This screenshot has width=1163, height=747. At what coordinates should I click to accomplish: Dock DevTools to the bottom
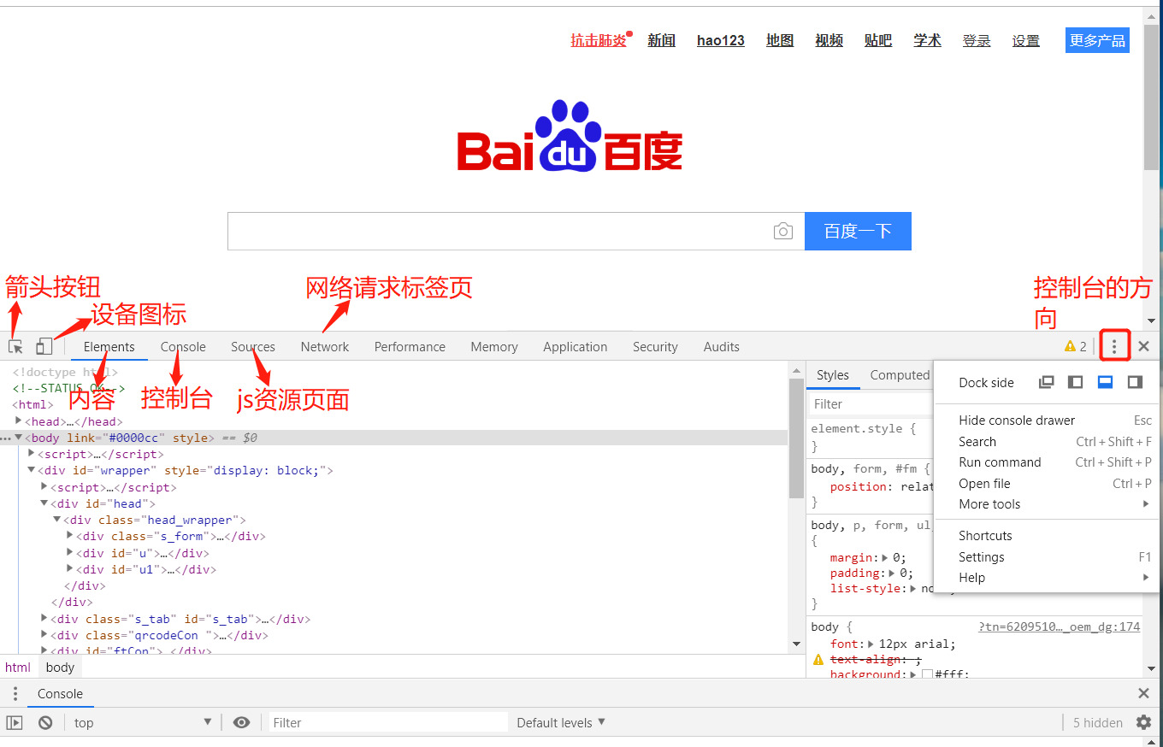click(x=1105, y=382)
